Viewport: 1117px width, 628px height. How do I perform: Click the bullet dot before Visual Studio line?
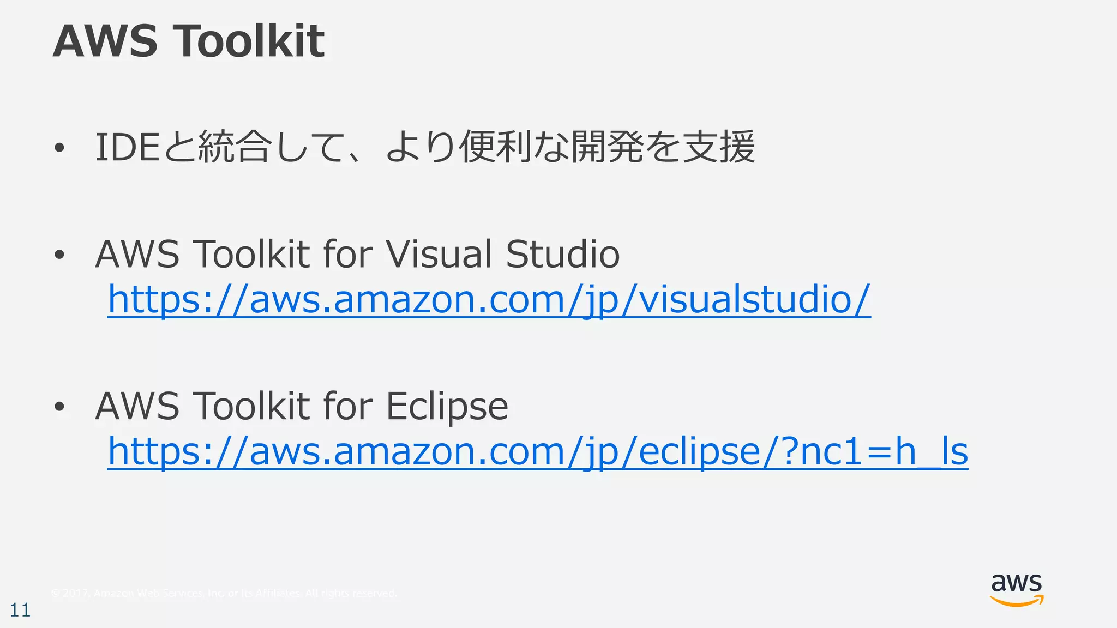(59, 255)
